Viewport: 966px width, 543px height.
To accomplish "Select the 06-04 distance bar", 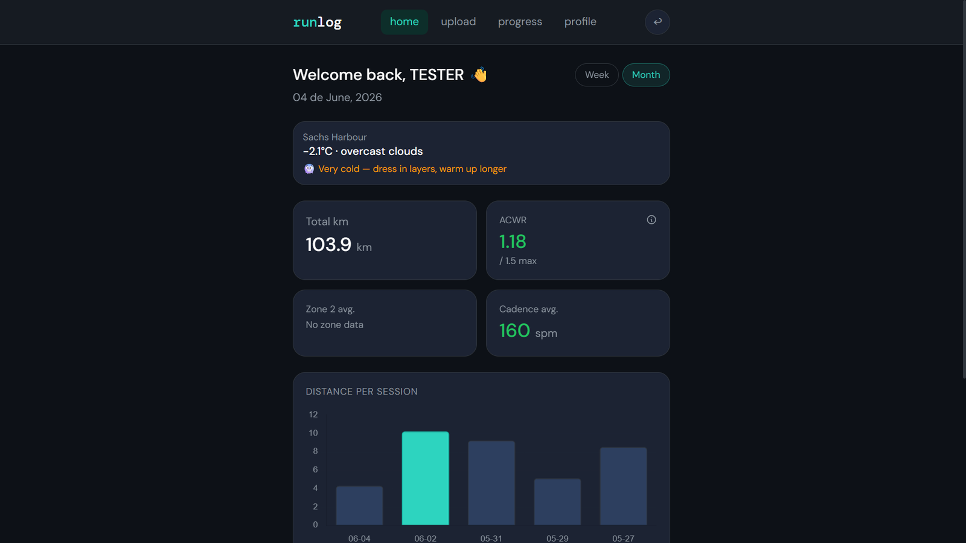I will (x=359, y=506).
